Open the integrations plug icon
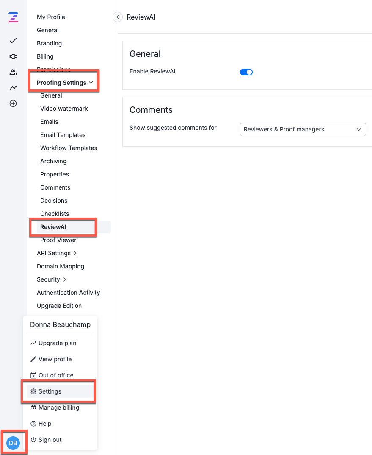The height and width of the screenshot is (455, 372). [x=13, y=56]
